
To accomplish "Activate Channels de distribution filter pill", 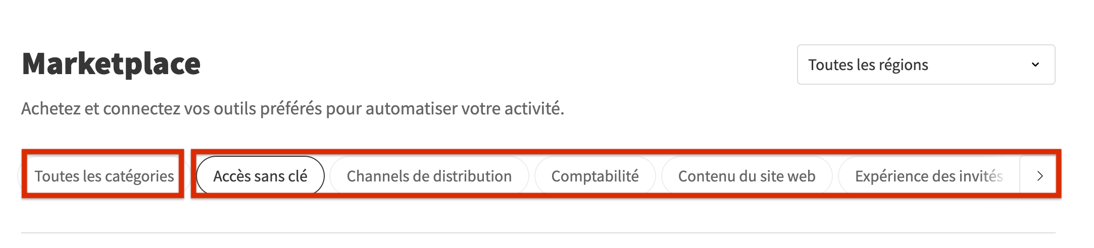I will pos(429,176).
